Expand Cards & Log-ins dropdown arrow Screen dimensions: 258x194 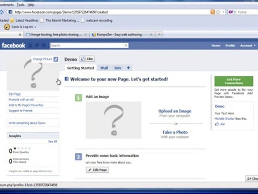tap(35, 27)
